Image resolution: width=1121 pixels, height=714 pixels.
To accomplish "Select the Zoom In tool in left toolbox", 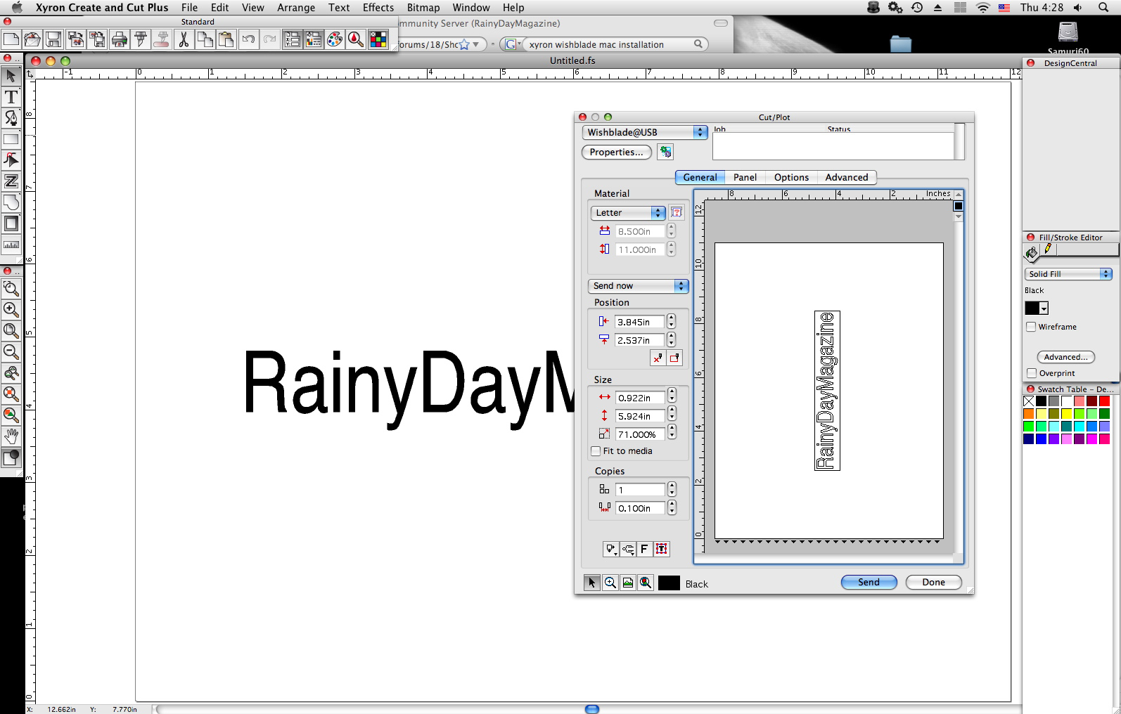I will (x=11, y=309).
